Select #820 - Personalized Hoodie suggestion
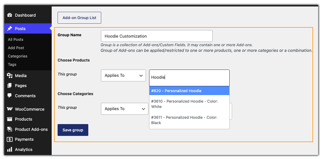The image size is (323, 159). coord(189,91)
